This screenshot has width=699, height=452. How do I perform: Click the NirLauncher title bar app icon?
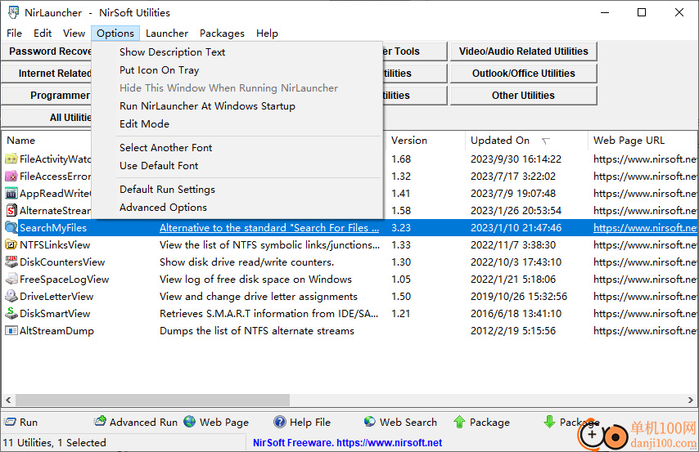[x=13, y=12]
